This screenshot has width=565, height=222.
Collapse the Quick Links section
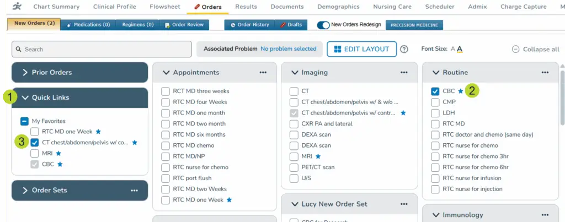tap(25, 98)
